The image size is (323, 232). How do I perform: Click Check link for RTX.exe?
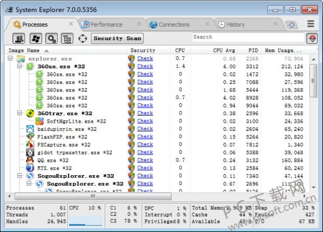(x=145, y=168)
